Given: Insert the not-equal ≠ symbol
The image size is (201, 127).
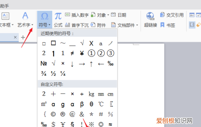Looking at the screenshot, I should [72, 53].
